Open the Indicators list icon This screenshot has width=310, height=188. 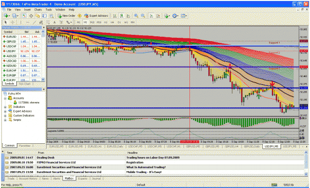[166, 16]
